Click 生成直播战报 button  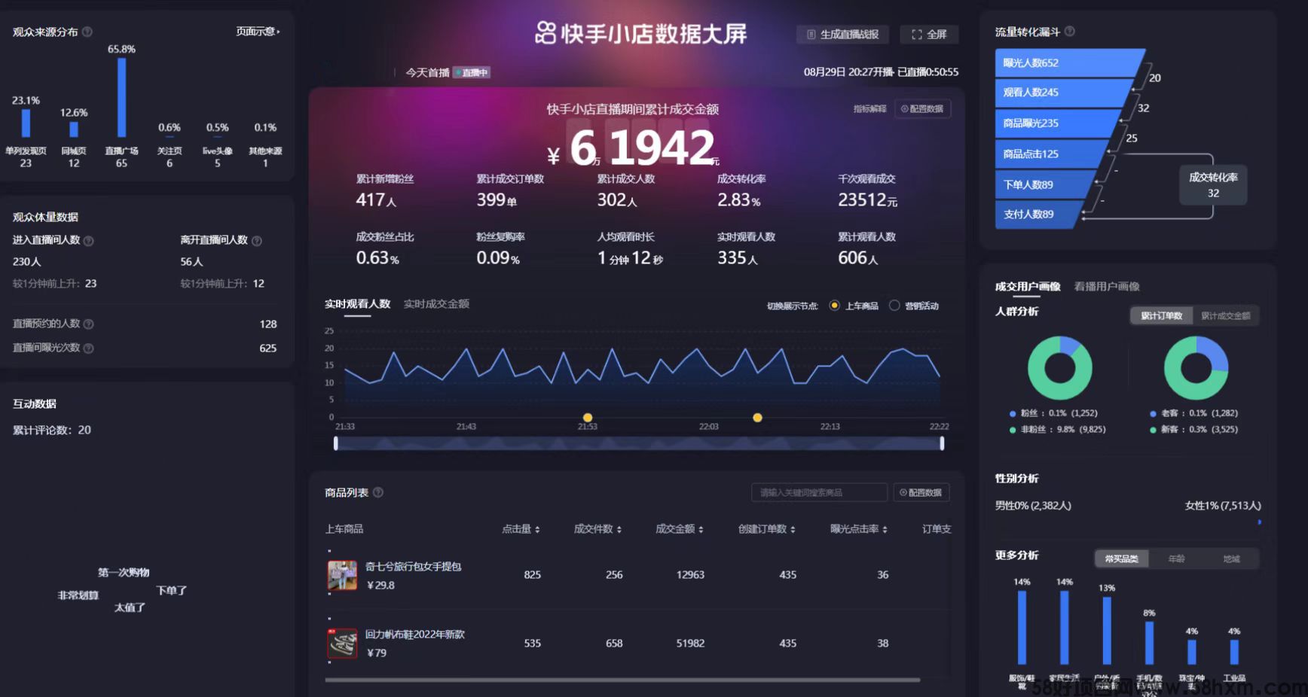coord(842,35)
